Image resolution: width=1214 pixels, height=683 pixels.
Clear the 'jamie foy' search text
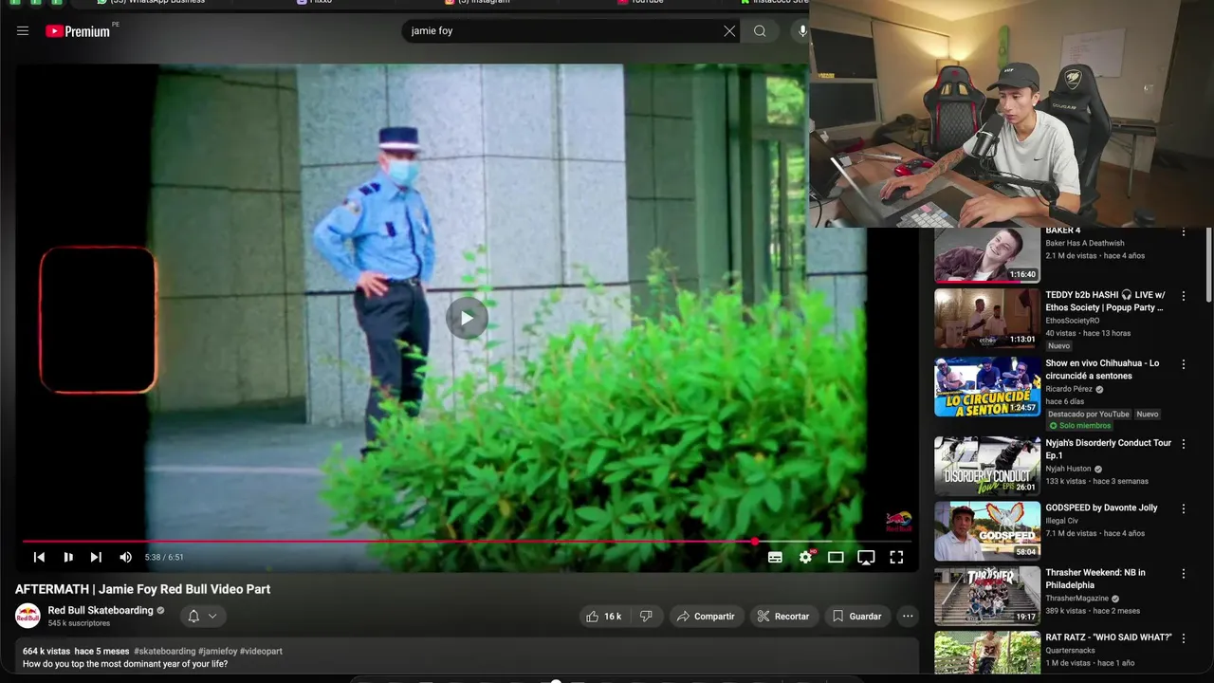click(729, 31)
